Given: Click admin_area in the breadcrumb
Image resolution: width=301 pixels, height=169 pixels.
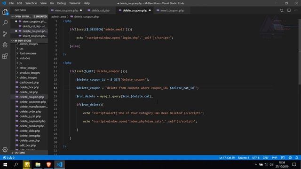Looking at the screenshot, I should [x=58, y=17].
